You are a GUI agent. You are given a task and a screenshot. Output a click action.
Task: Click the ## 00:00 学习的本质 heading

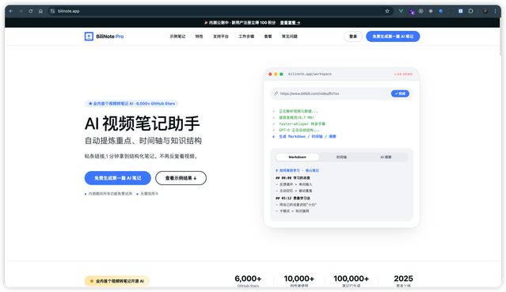(293, 178)
